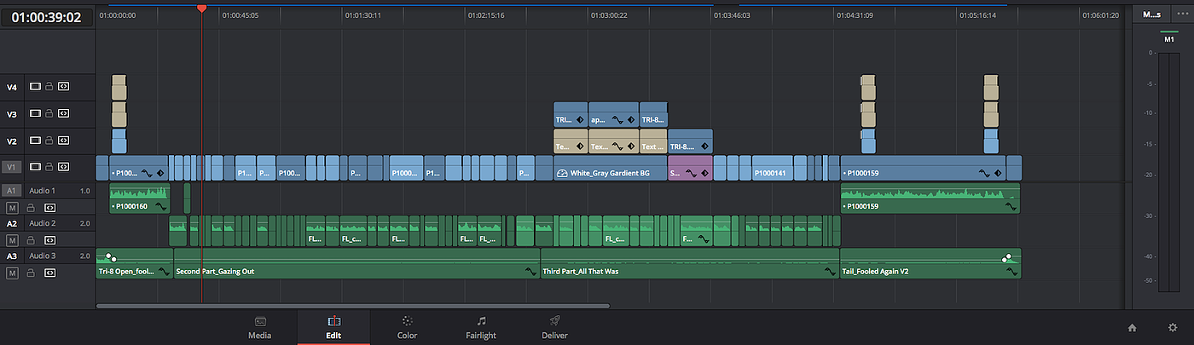This screenshot has width=1194, height=345.
Task: Mute the Audio 2 track
Action: tap(12, 240)
